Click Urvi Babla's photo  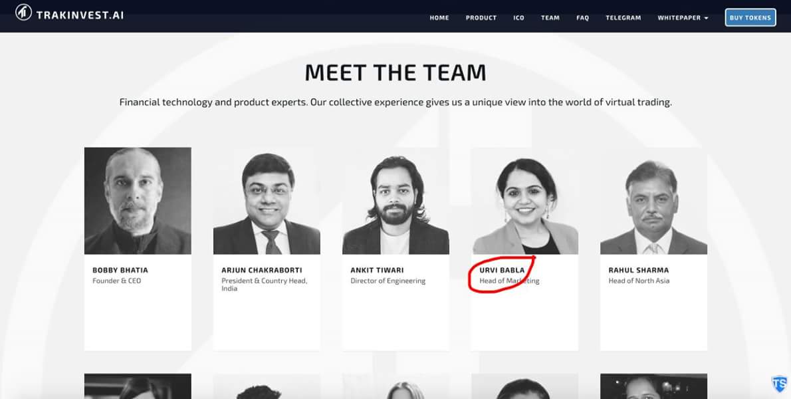click(524, 201)
